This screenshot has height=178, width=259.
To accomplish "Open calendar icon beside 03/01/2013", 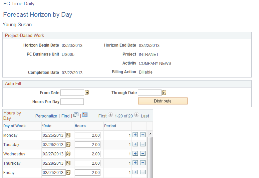I will [x=68, y=173].
